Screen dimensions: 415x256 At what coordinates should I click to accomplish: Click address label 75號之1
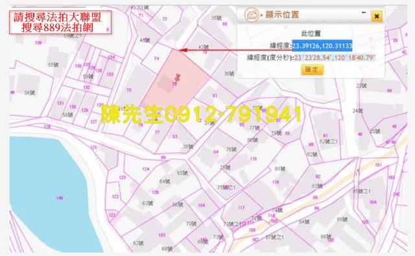pos(226,187)
